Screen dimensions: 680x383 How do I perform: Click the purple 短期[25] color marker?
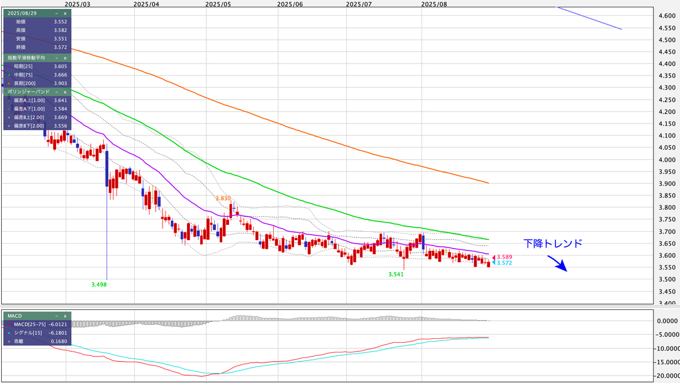[9, 66]
